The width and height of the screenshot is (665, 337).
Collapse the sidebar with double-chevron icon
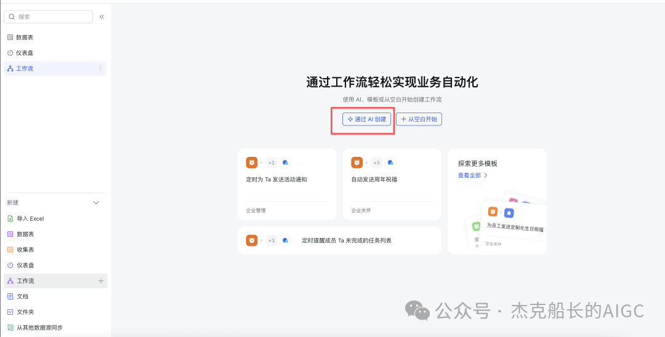[x=102, y=17]
